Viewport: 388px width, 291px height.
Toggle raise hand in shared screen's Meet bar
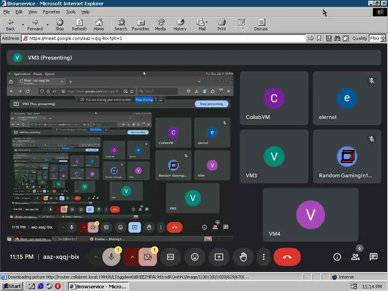point(149,227)
